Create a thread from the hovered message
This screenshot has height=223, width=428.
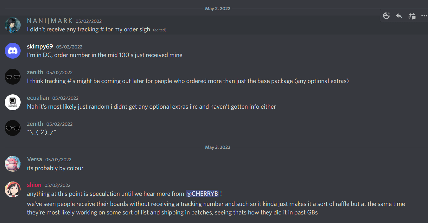tap(412, 16)
